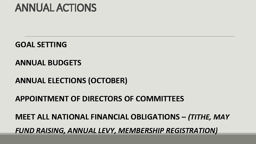This screenshot has height=144, width=256.
Task: Click the dark gray footer bar
Action: click(x=128, y=139)
